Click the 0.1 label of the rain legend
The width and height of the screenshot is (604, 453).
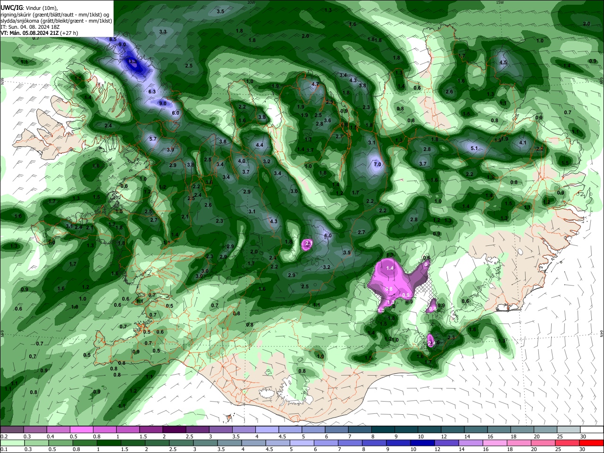click(4, 450)
